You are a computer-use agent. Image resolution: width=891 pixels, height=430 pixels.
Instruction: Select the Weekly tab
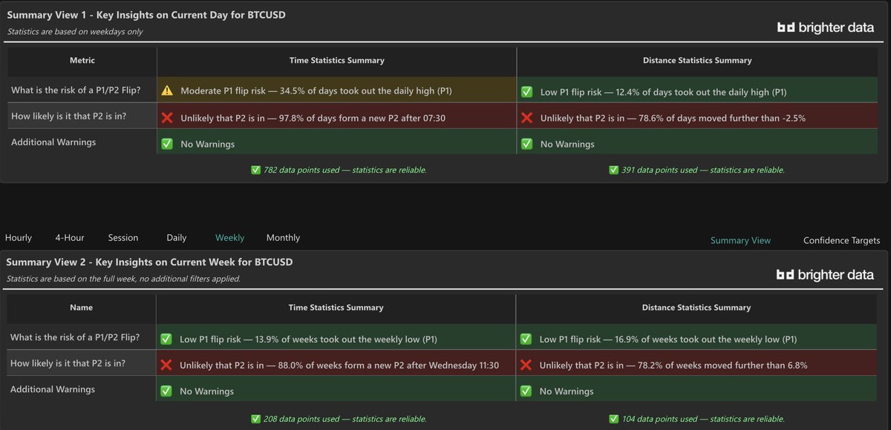[x=230, y=238]
